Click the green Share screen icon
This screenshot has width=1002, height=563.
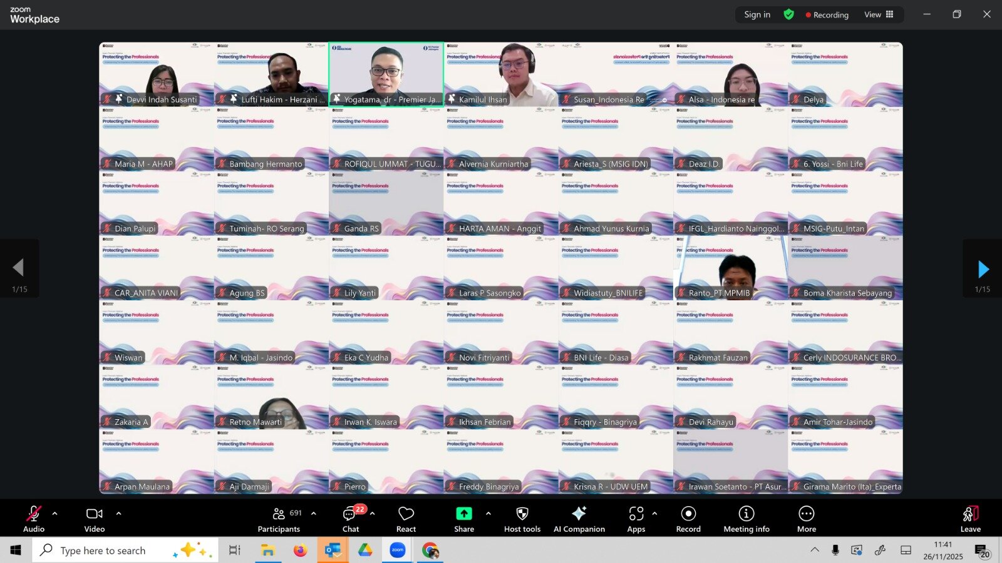(463, 514)
